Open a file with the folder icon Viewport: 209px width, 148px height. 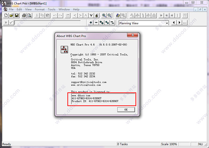tap(11, 15)
